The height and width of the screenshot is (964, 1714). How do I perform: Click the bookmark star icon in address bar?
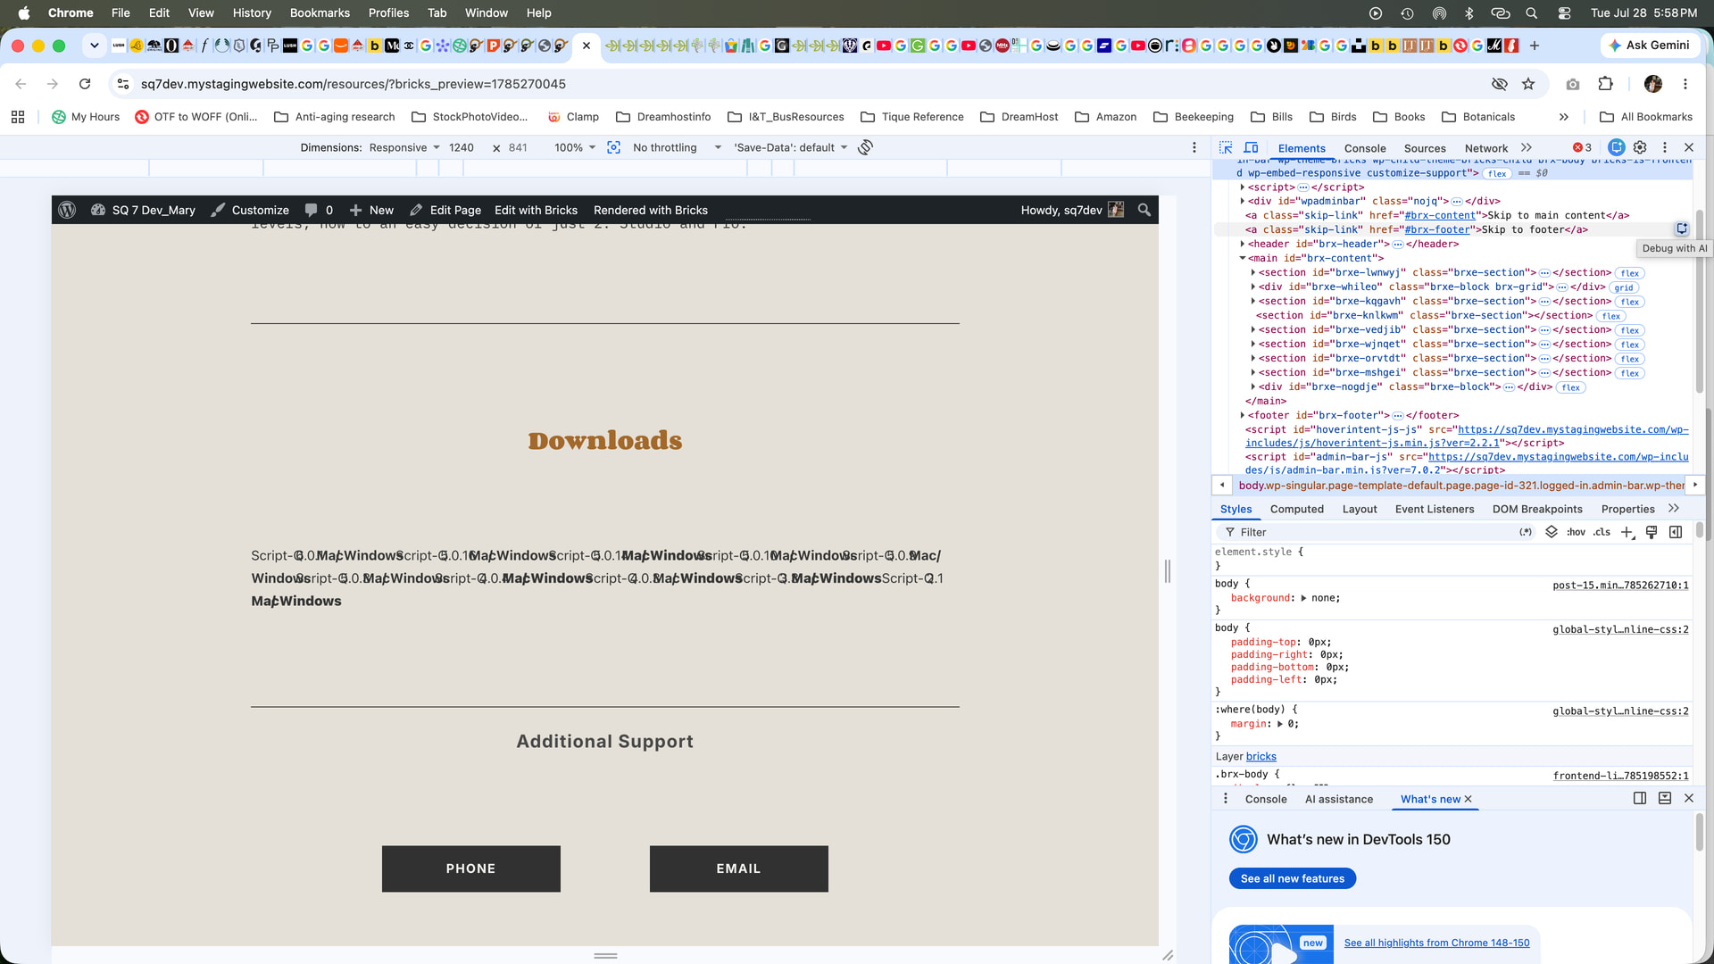[1528, 84]
